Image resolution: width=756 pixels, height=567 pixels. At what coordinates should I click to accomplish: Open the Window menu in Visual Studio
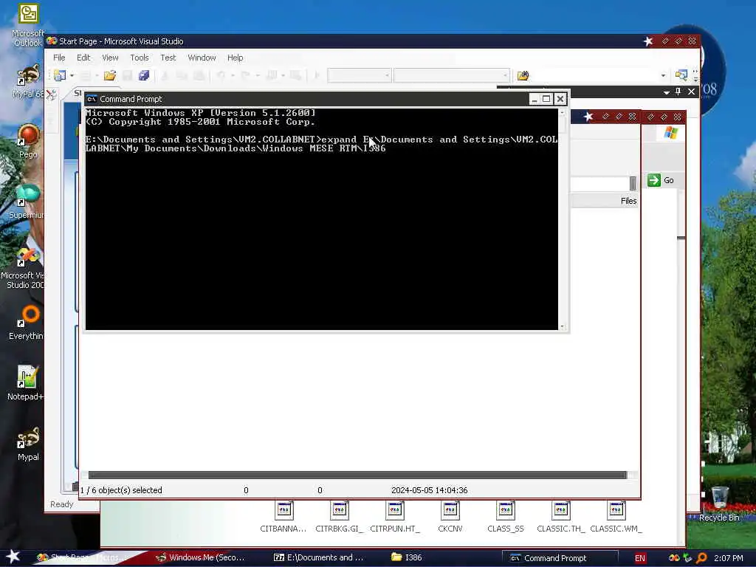pyautogui.click(x=202, y=58)
